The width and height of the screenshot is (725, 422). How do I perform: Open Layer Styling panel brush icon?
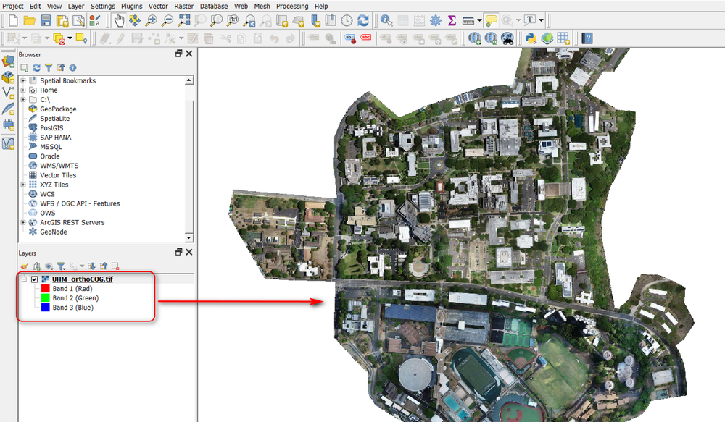[x=25, y=266]
